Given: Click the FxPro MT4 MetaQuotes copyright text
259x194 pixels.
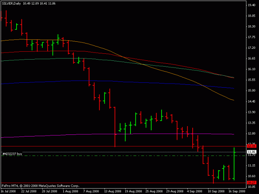Looking at the screenshot, I should tap(41, 186).
